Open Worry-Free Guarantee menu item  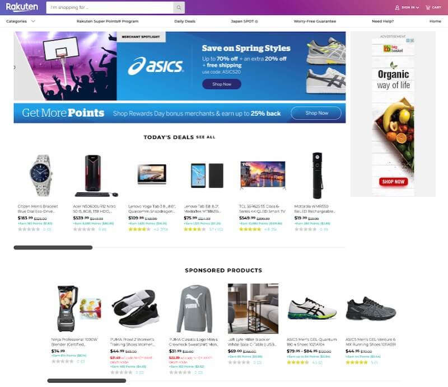click(x=315, y=21)
